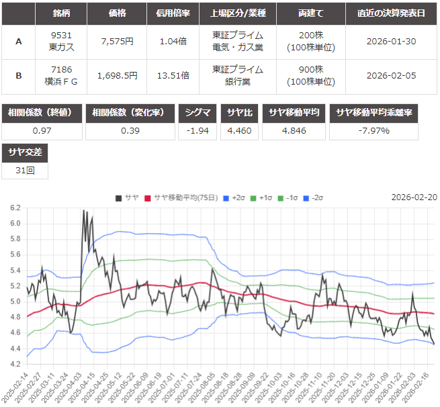This screenshot has height=407, width=440.
Task: Click the シグマ label box
Action: coord(202,113)
